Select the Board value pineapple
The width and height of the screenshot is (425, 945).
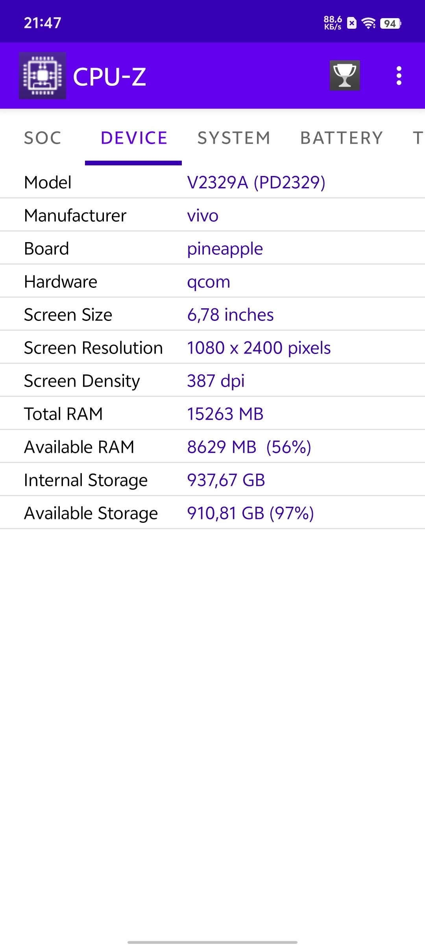225,248
